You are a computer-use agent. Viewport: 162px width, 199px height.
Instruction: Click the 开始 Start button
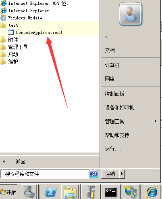pos(8,192)
